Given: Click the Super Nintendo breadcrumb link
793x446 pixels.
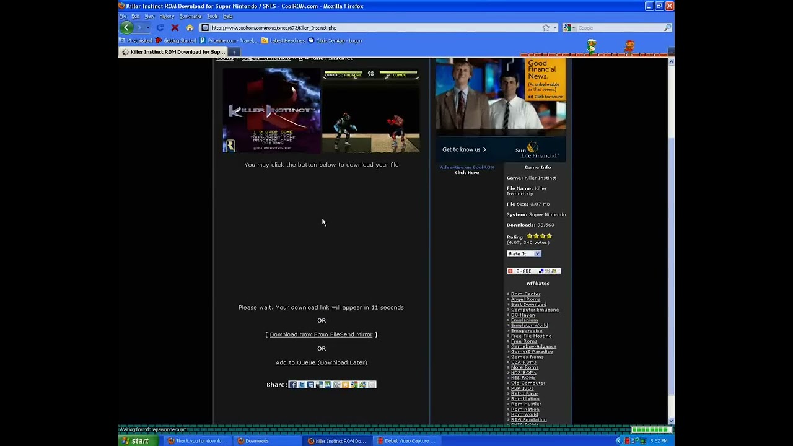Looking at the screenshot, I should click(266, 58).
